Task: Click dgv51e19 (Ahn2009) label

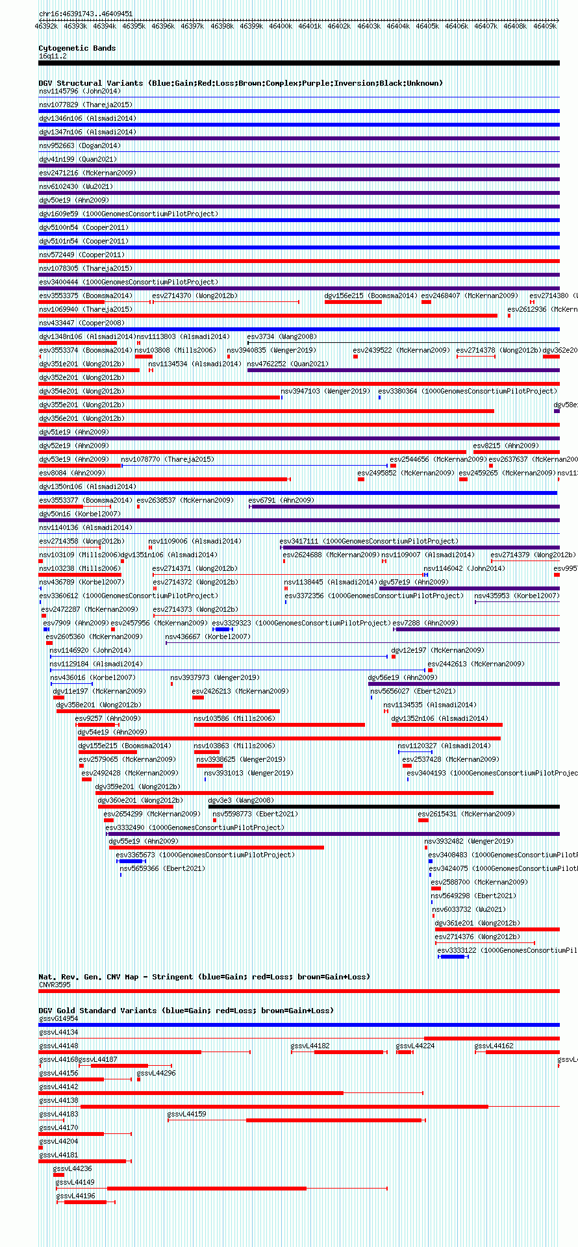Action: (x=74, y=432)
